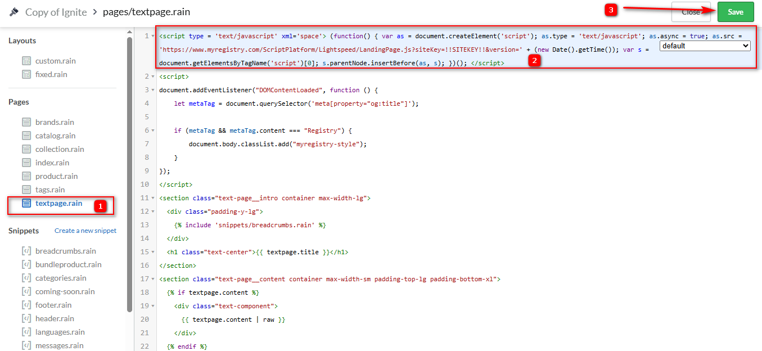Click the collection.rain file icon
This screenshot has height=351, width=762.
(26, 149)
